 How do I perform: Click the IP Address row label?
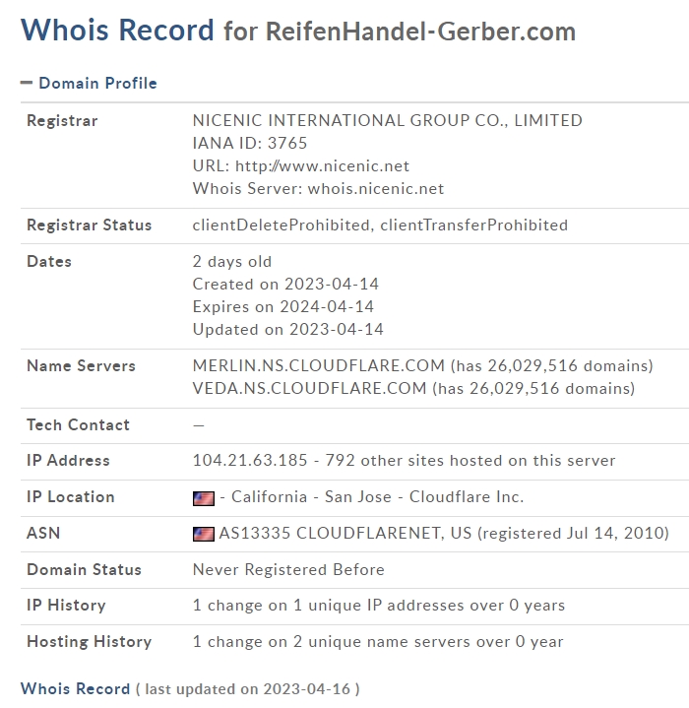point(68,460)
